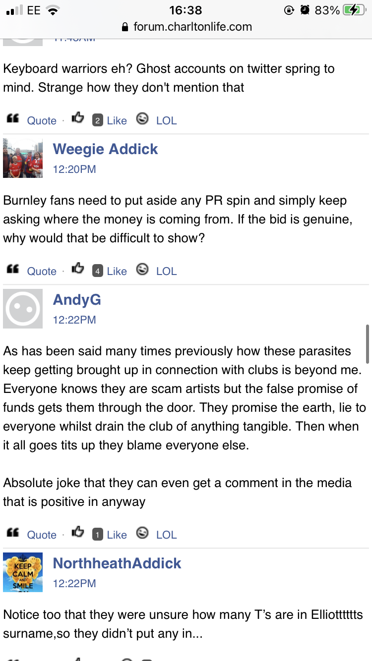Click thumbs-up icon under AndyG's post
Screen dimensions: 372x661
click(77, 534)
